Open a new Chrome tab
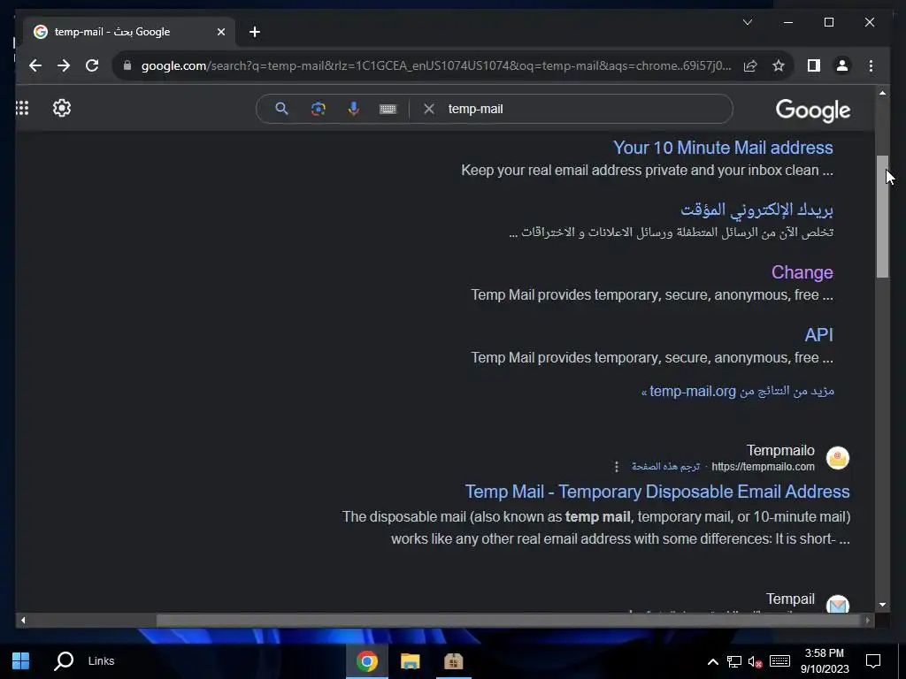Image resolution: width=906 pixels, height=679 pixels. point(254,32)
